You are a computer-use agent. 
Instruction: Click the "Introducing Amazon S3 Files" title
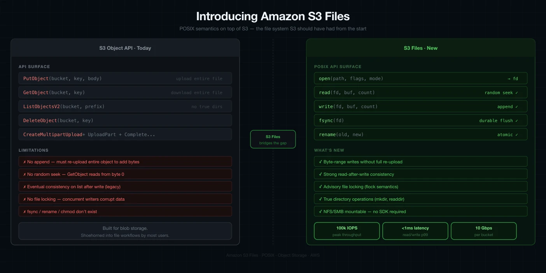273,16
